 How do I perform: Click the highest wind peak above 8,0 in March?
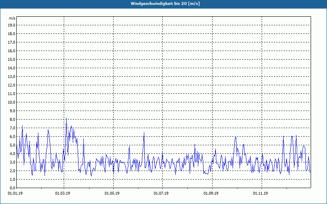66,118
